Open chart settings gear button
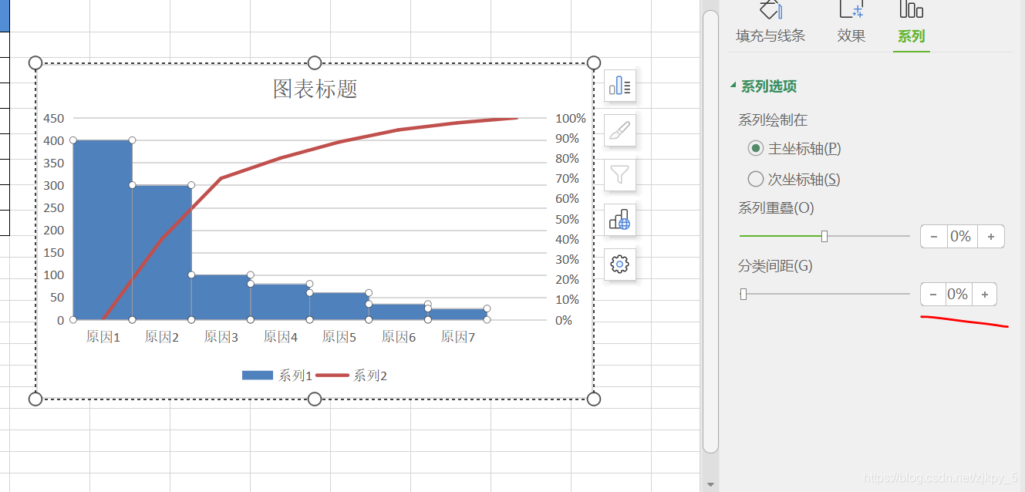The width and height of the screenshot is (1025, 492). pyautogui.click(x=620, y=265)
